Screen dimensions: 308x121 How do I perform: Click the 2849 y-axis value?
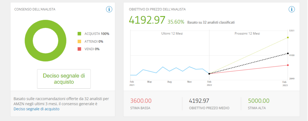[x=292, y=79]
